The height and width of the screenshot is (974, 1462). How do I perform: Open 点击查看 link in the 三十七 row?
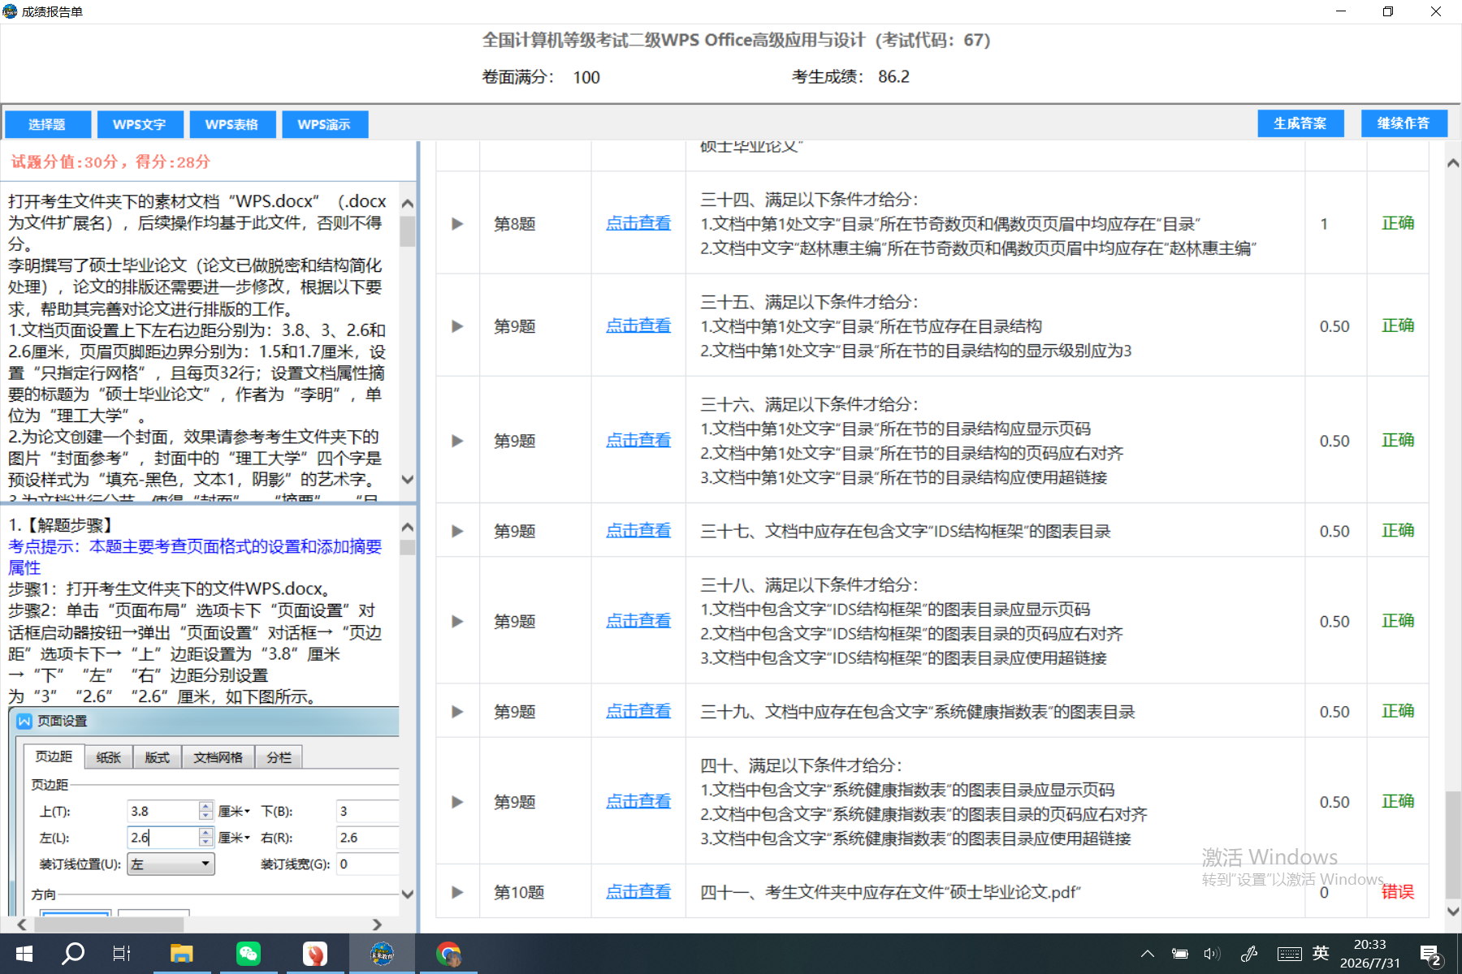coord(638,531)
